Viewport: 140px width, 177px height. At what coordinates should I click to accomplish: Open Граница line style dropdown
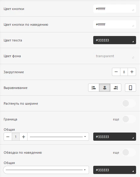(58, 137)
